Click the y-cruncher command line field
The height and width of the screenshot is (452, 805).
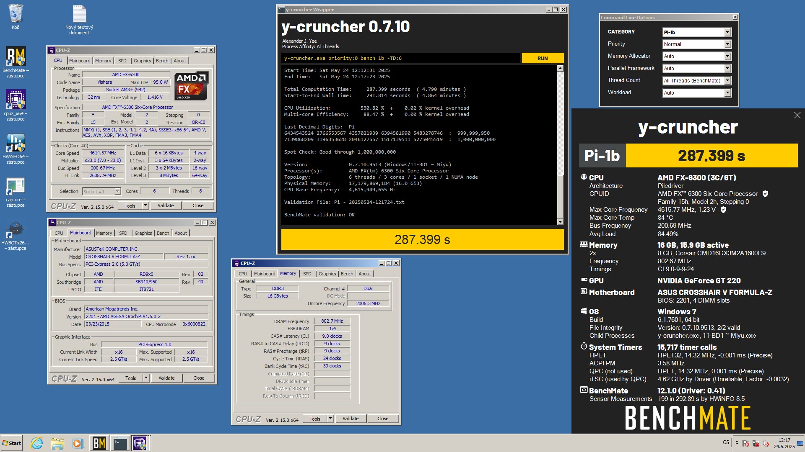[x=401, y=58]
